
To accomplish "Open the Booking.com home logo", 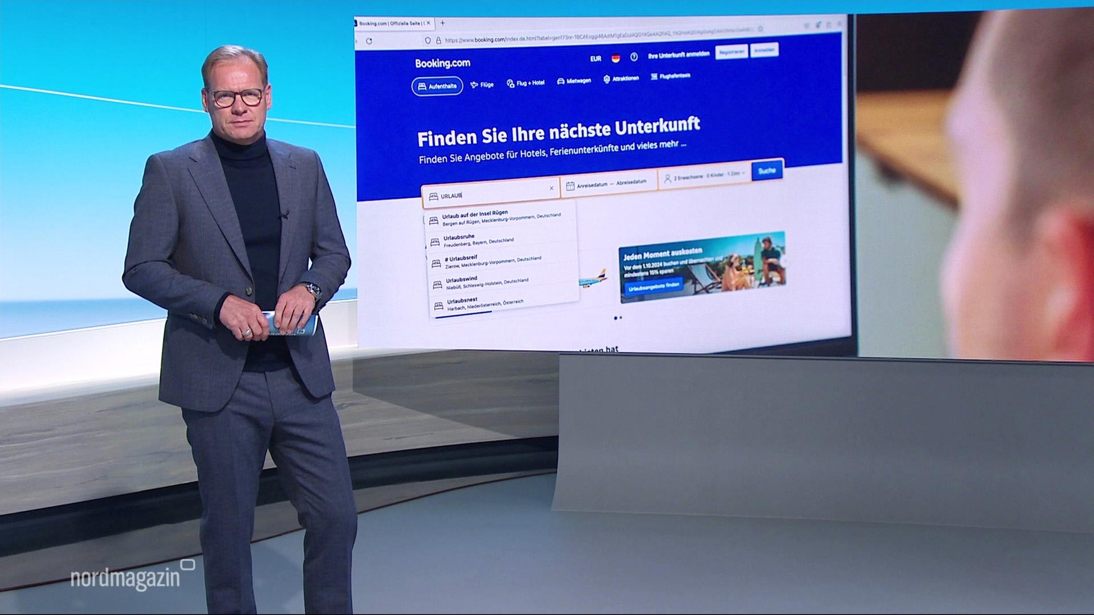I will [443, 63].
